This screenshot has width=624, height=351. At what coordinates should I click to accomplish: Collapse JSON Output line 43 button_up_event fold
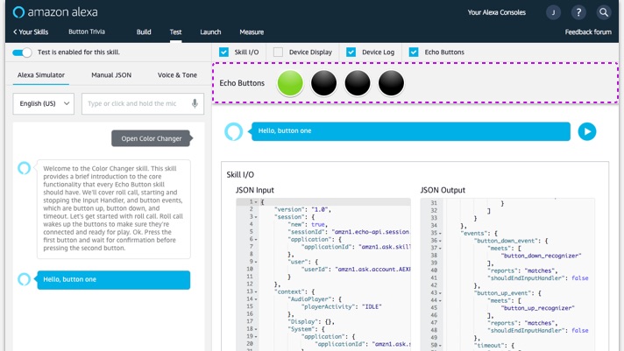coord(440,293)
